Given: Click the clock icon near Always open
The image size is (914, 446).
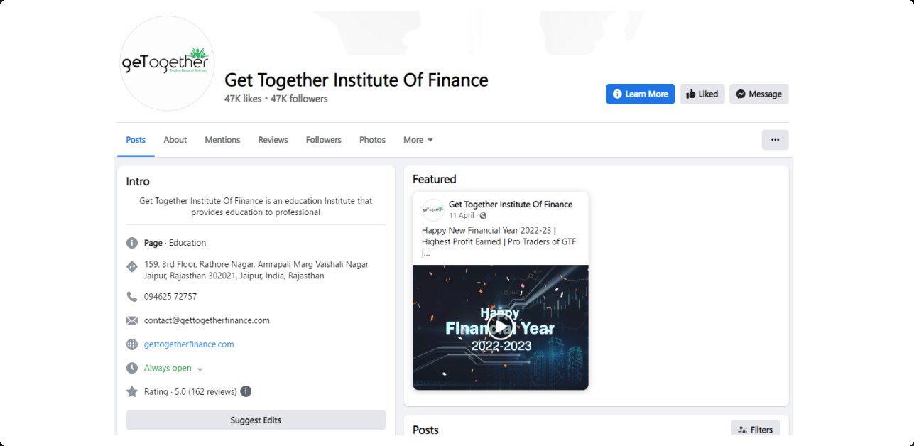Looking at the screenshot, I should (x=131, y=368).
